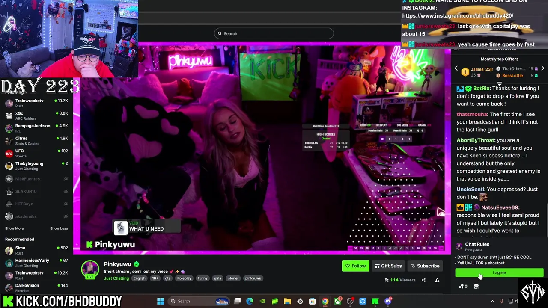Click top gifter BossLottie
The width and height of the screenshot is (548, 308).
tap(512, 76)
